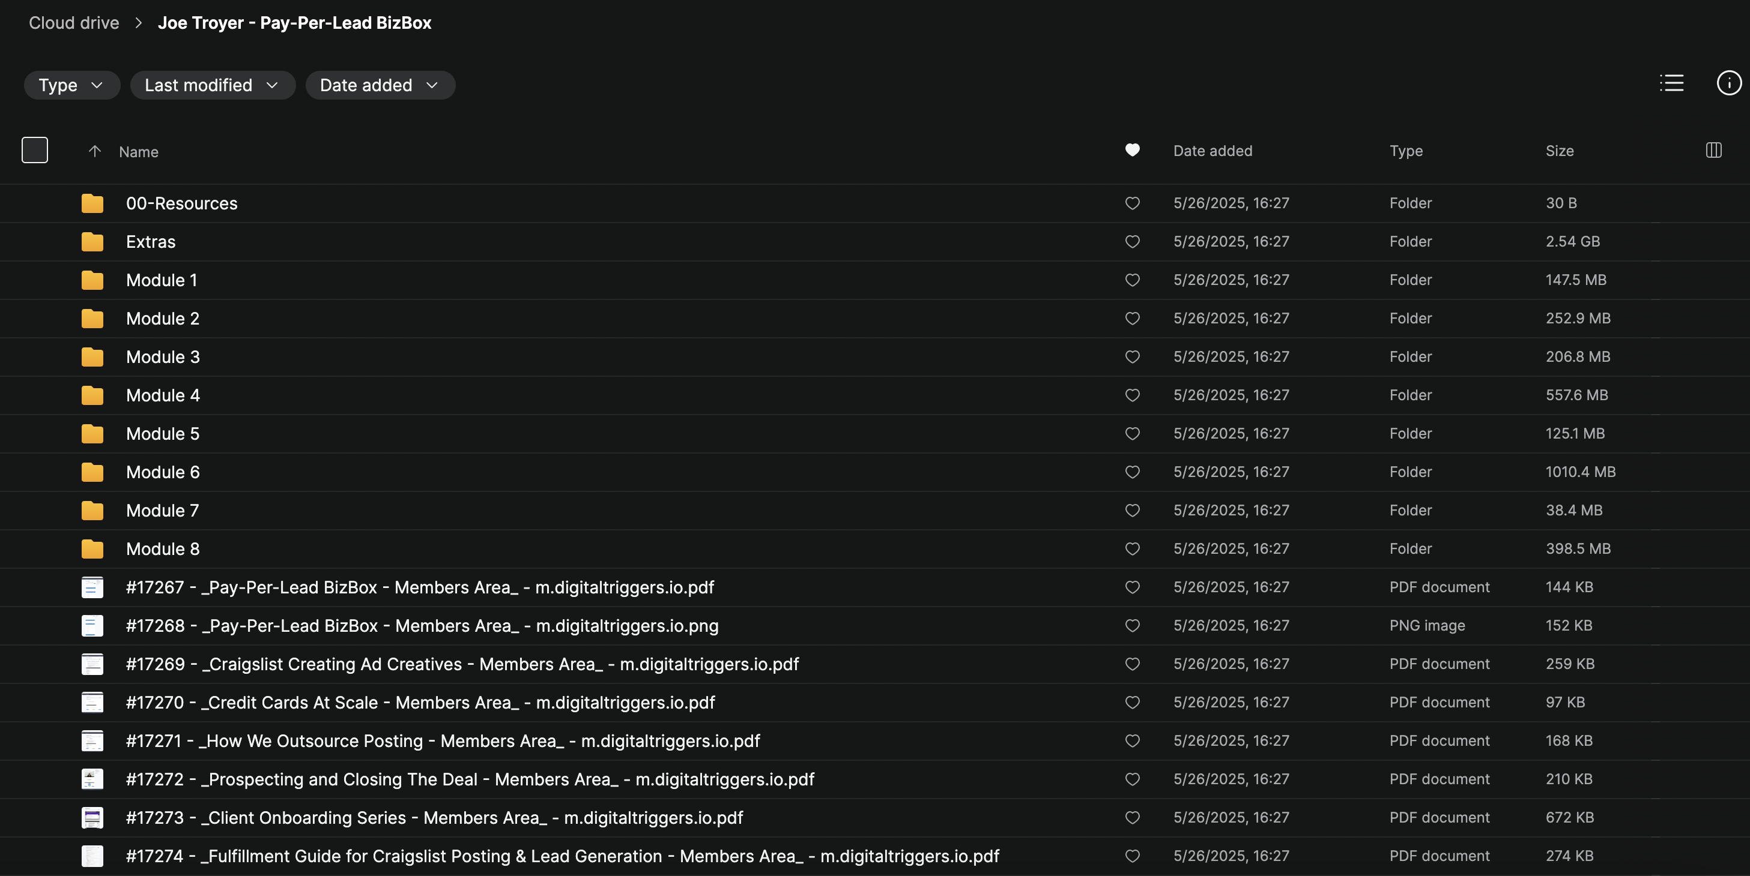The width and height of the screenshot is (1750, 876).
Task: Check the select-all checkbox
Action: [x=35, y=150]
